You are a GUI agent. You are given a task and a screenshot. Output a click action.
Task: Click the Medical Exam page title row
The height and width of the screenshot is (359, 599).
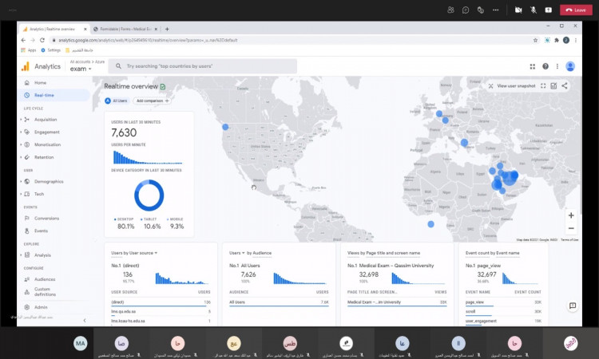pos(397,302)
